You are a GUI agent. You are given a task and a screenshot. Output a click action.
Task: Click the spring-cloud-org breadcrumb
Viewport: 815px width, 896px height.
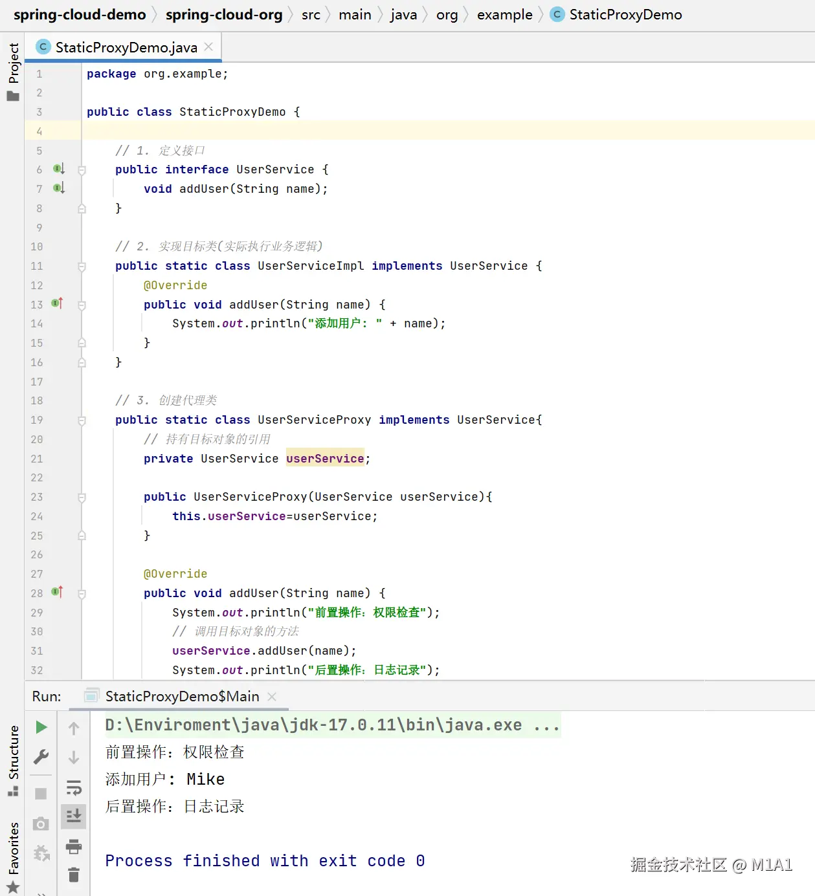pos(224,14)
